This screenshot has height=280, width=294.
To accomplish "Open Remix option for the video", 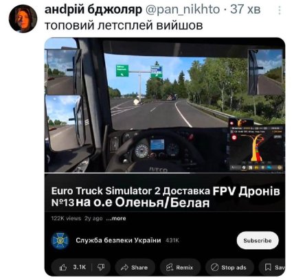I will tap(180, 268).
